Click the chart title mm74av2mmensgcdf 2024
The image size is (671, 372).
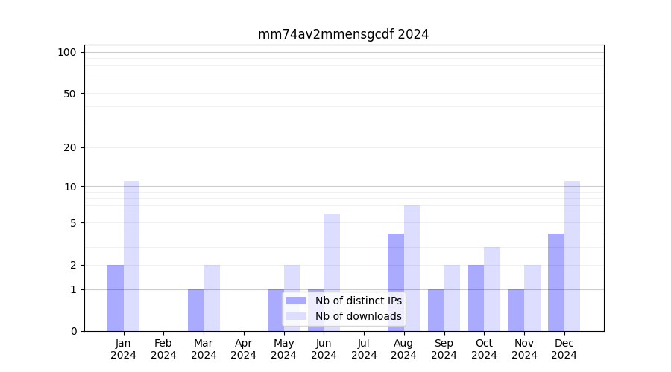pos(343,34)
